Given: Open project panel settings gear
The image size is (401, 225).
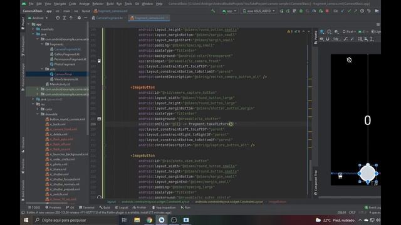Looking at the screenshot, I should 79,18.
